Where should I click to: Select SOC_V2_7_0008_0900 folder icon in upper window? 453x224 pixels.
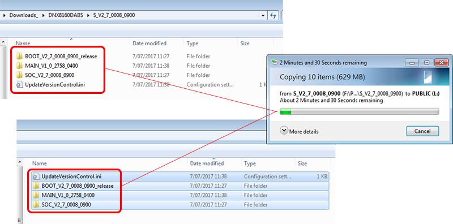click(x=19, y=75)
